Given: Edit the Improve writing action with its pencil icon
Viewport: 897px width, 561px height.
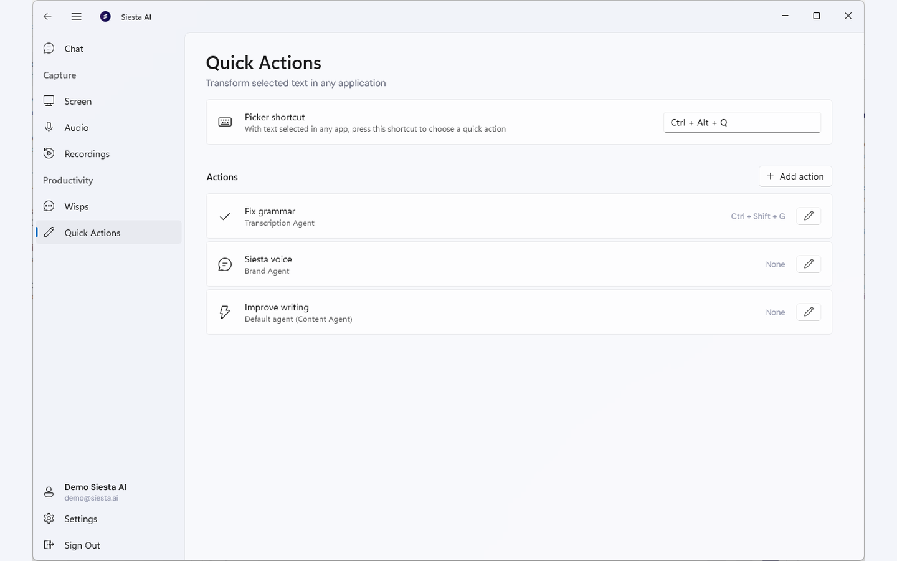Looking at the screenshot, I should pos(809,312).
